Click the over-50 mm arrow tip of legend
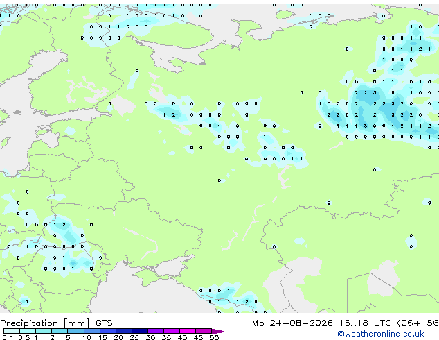 tap(219, 331)
